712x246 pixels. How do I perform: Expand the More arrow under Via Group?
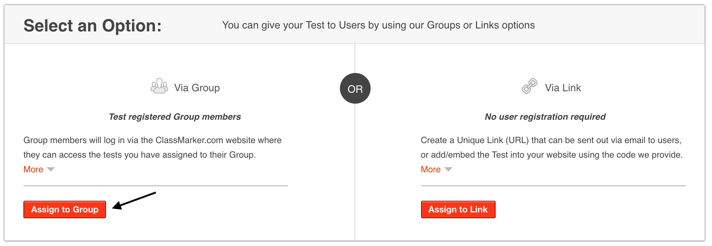tap(51, 169)
